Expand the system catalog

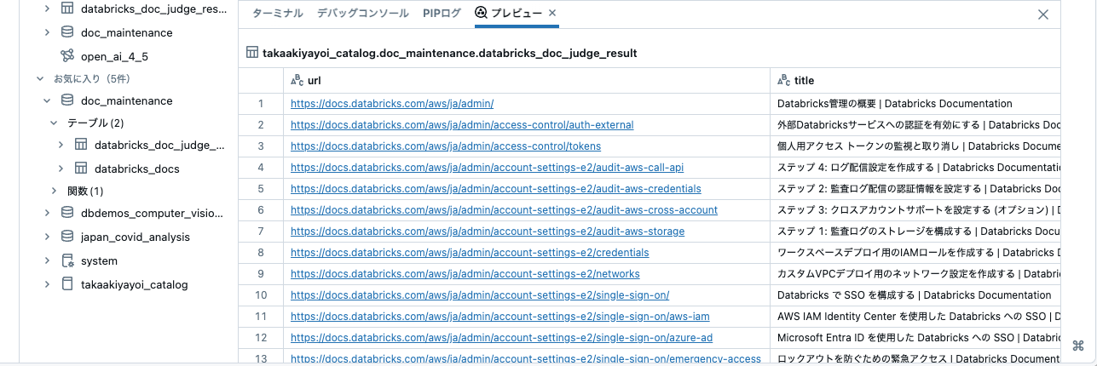click(47, 260)
